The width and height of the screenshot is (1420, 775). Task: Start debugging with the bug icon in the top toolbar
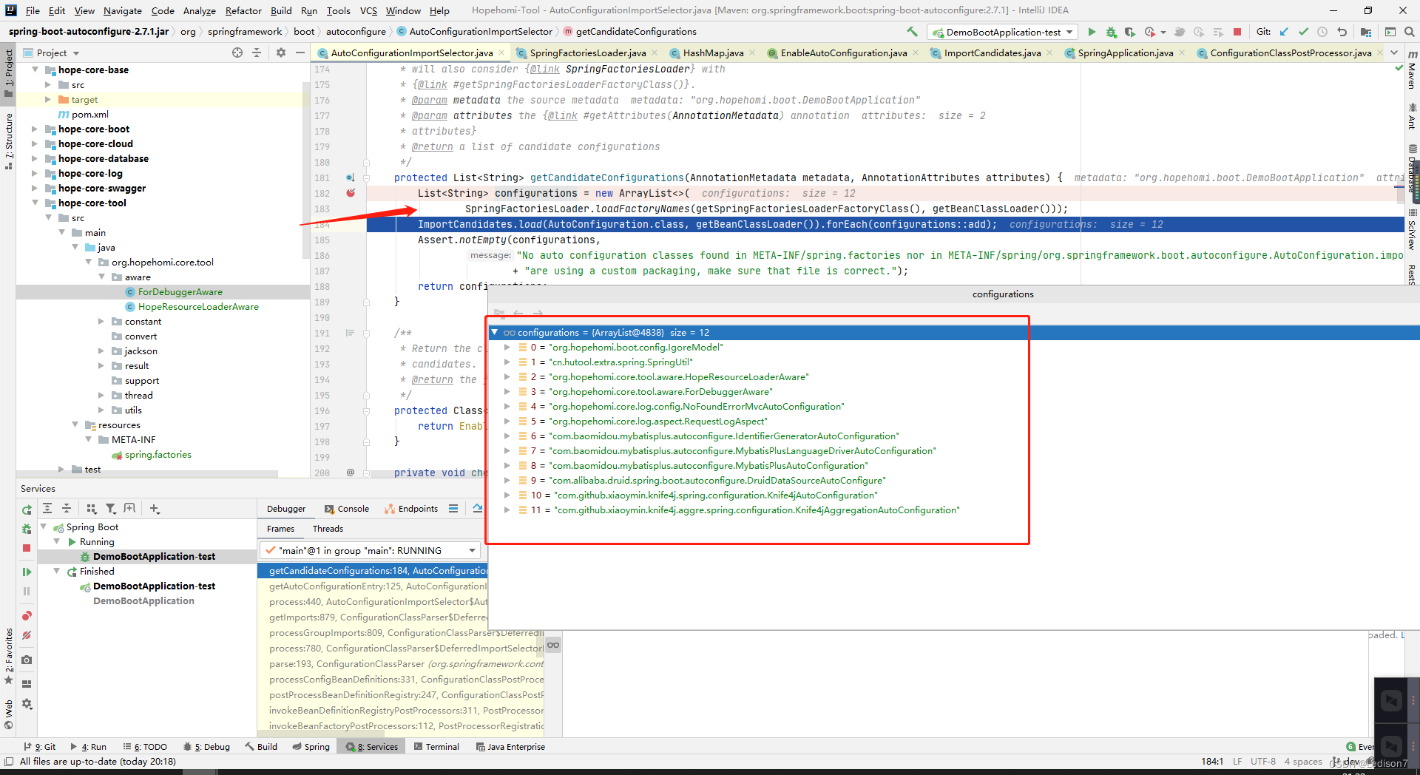click(1111, 32)
